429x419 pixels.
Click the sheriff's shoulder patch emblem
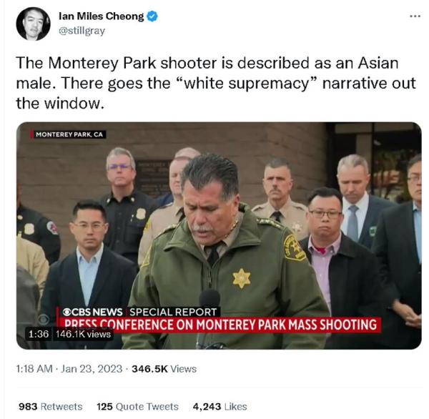coord(294,248)
